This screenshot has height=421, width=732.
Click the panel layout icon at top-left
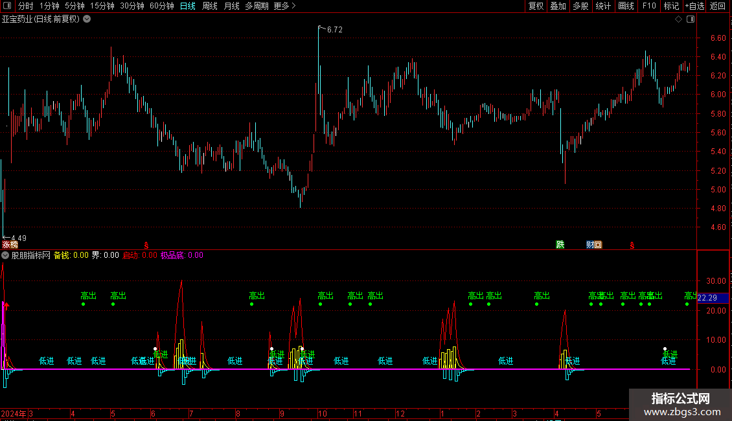click(x=7, y=6)
